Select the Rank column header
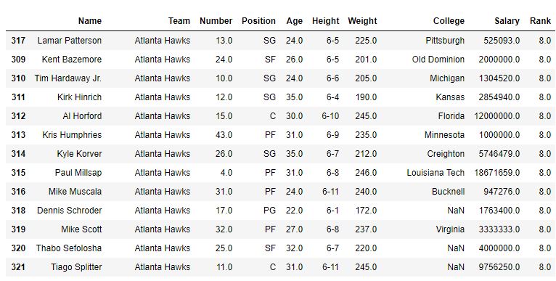This screenshot has width=556, height=281. tap(540, 21)
